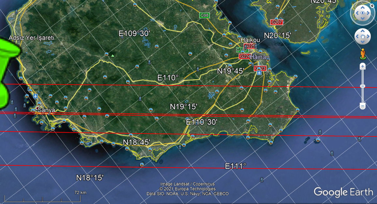Click the red G223 road shield
This screenshot has height=204, width=377.
tap(260, 69)
